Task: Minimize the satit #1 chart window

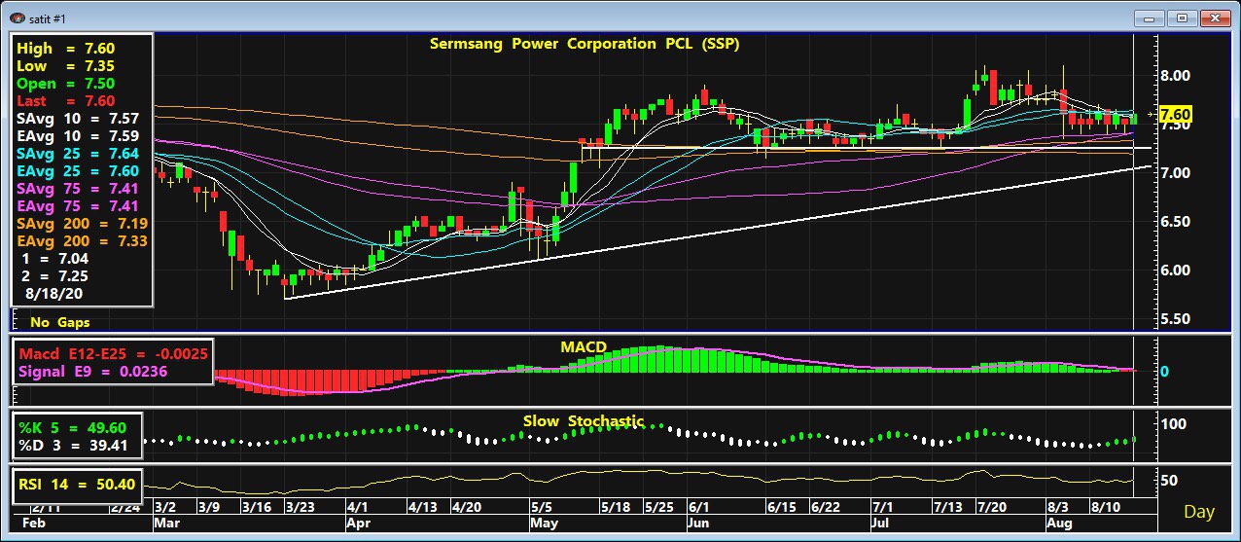Action: [1151, 18]
